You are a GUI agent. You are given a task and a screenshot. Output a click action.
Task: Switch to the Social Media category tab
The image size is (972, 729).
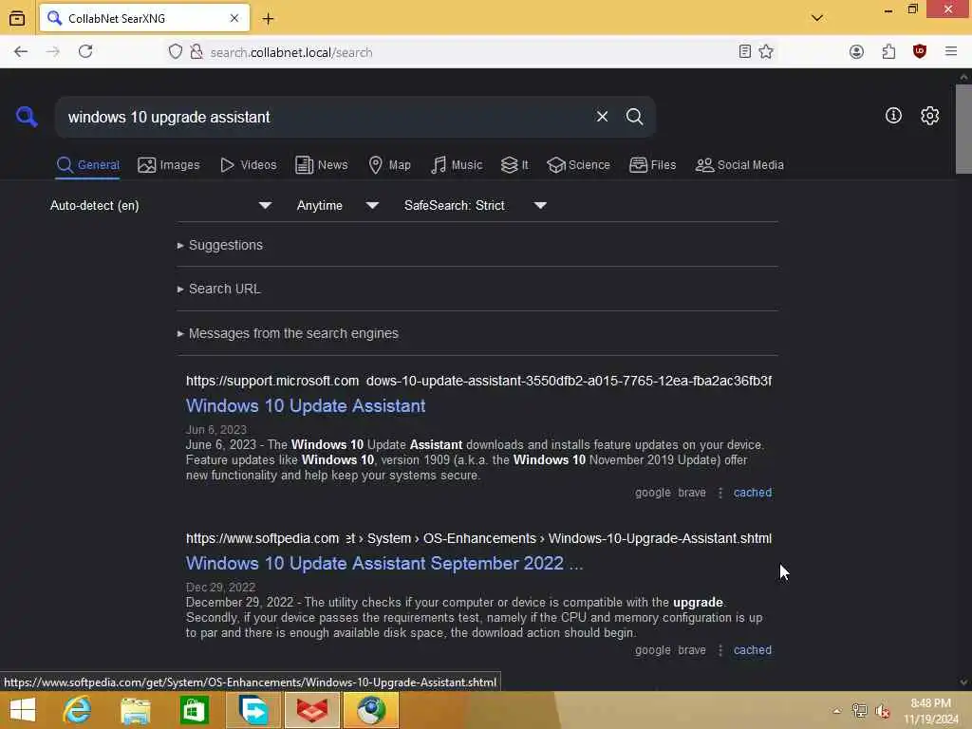739,165
